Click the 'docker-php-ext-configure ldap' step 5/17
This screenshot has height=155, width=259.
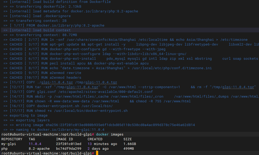pos(95,54)
